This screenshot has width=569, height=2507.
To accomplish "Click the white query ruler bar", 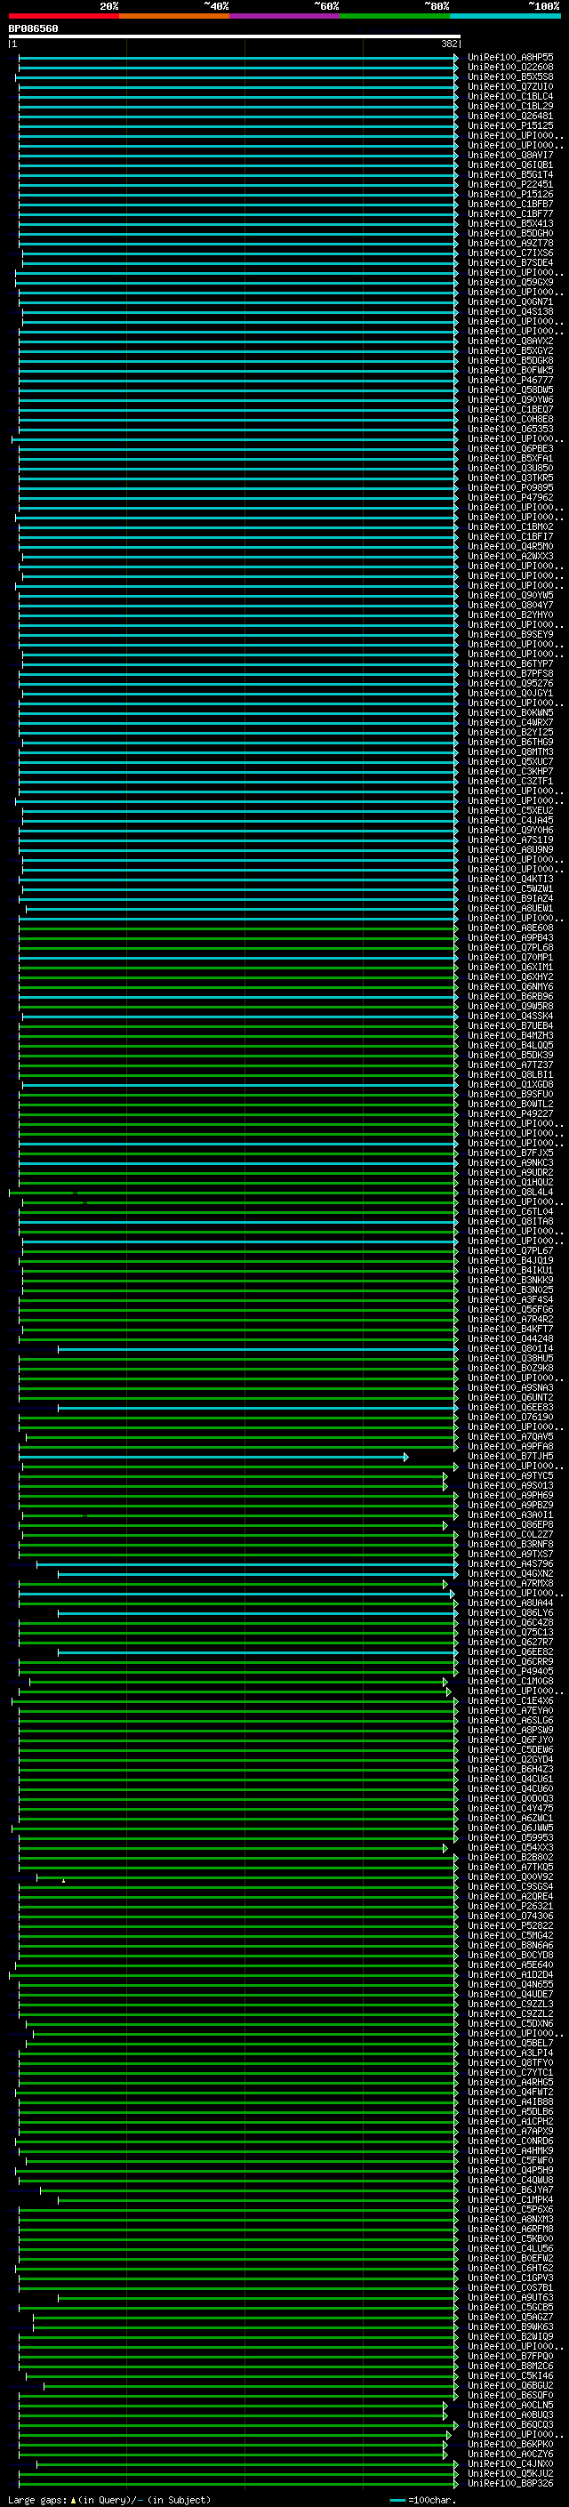I will click(x=235, y=37).
